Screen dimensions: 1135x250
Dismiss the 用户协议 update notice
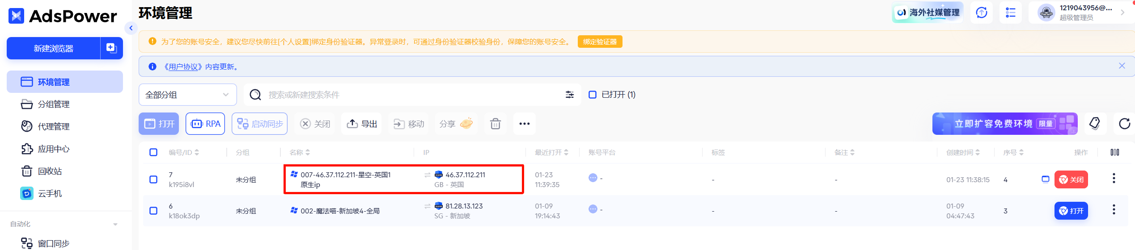pyautogui.click(x=1122, y=66)
